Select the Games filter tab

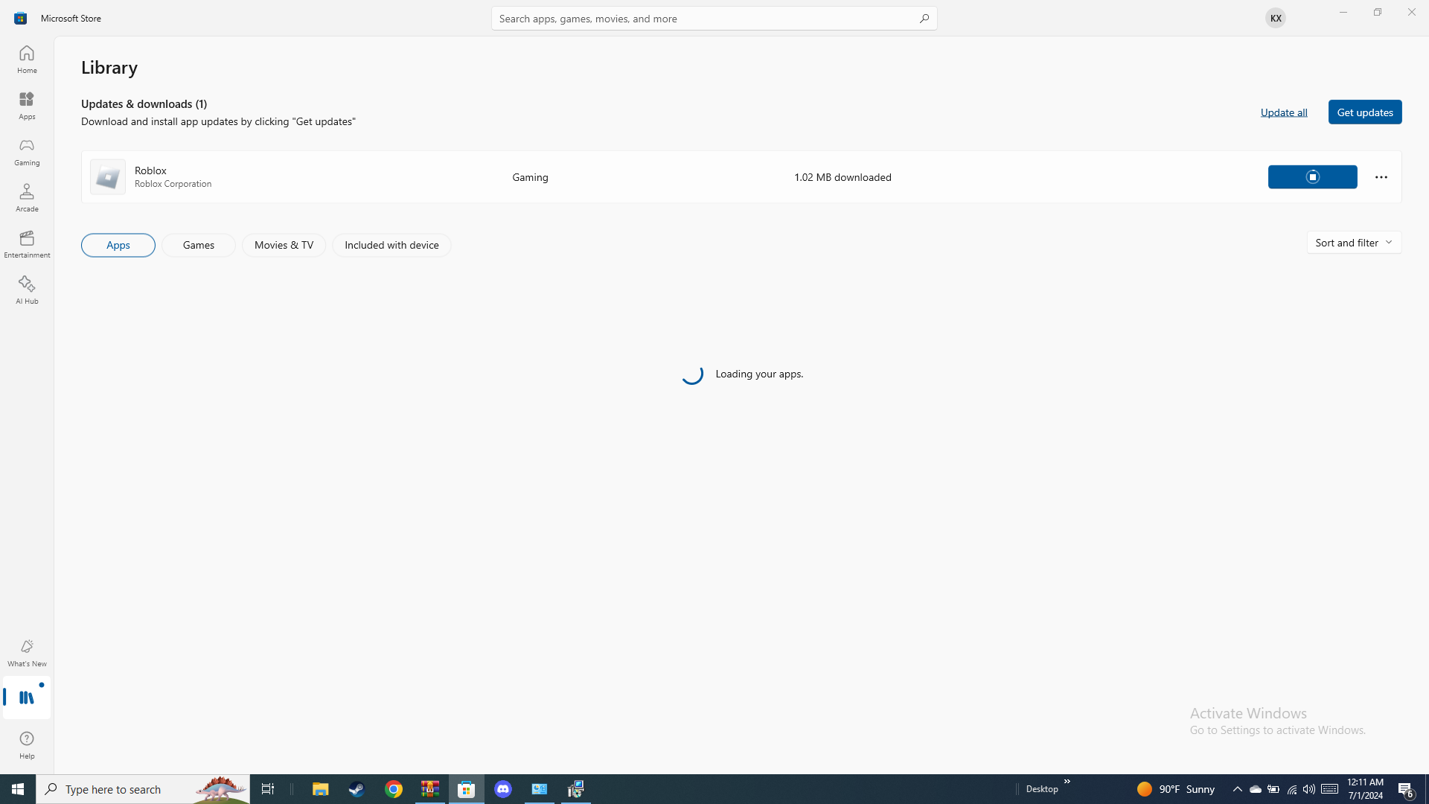point(199,245)
